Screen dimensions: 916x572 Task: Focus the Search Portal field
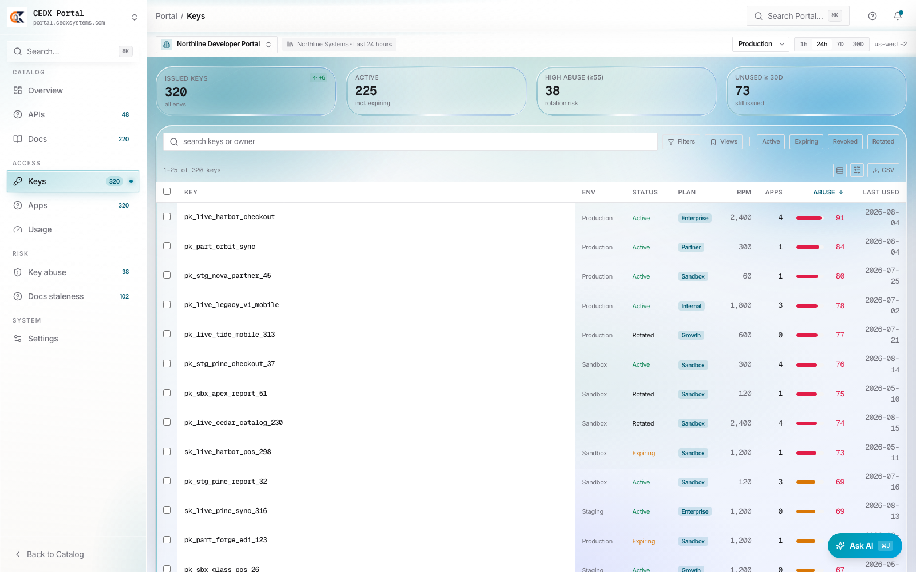click(x=798, y=16)
